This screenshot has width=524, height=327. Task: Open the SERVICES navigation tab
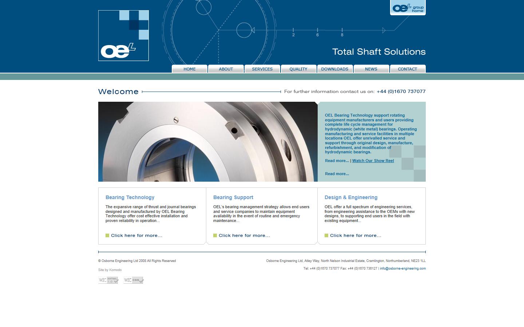[262, 69]
